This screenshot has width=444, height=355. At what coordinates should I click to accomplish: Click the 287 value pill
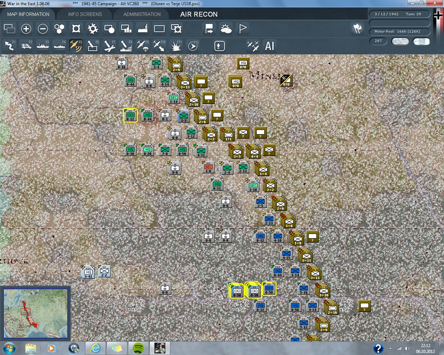point(378,41)
